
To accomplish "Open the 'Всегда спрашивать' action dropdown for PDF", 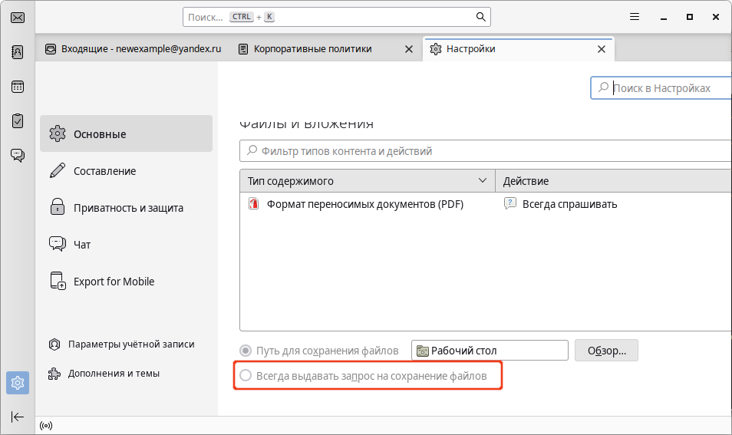I will click(x=569, y=204).
